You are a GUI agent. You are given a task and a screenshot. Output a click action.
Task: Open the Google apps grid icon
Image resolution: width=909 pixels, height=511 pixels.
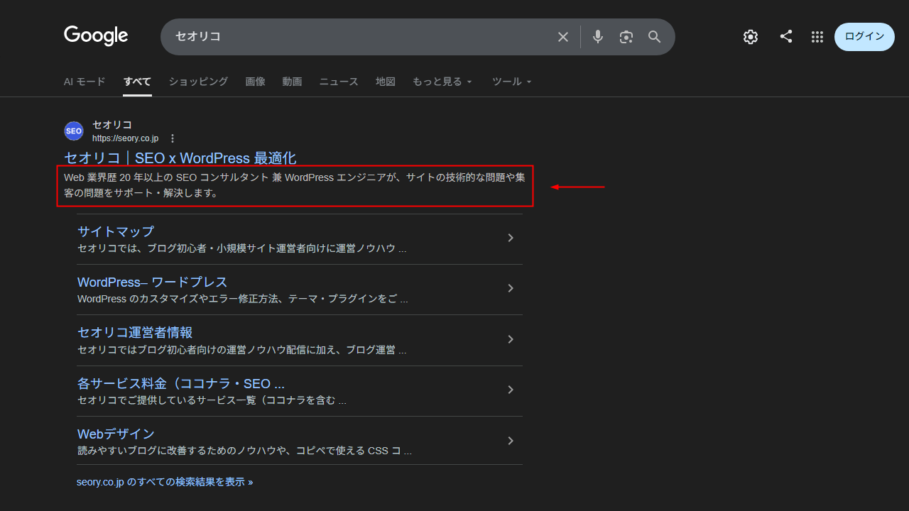[817, 37]
